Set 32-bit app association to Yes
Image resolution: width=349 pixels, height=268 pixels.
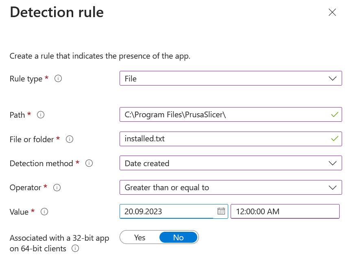point(140,237)
